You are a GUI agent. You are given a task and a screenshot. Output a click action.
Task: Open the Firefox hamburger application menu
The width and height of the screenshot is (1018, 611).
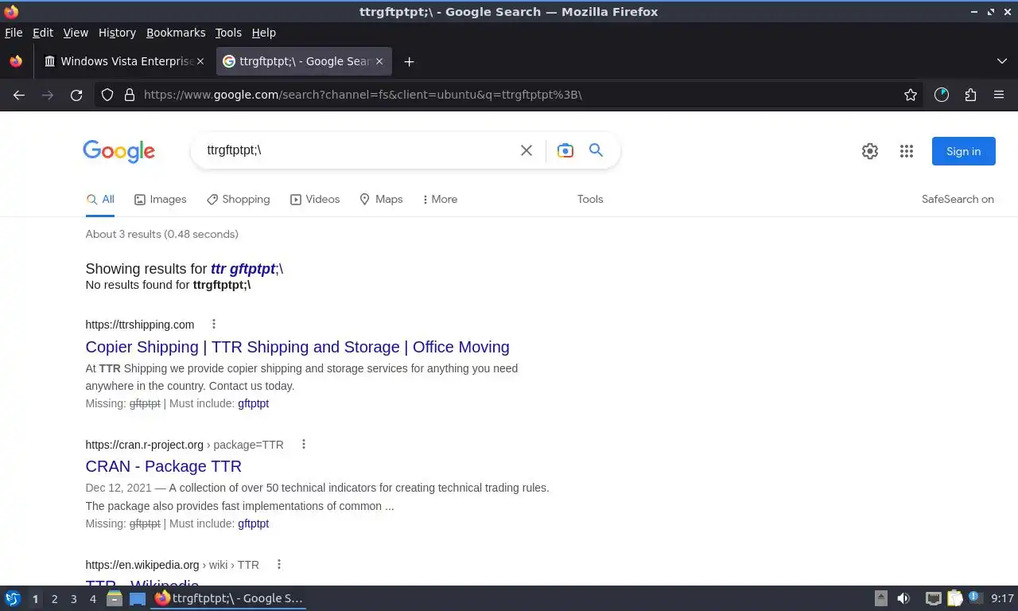point(999,95)
